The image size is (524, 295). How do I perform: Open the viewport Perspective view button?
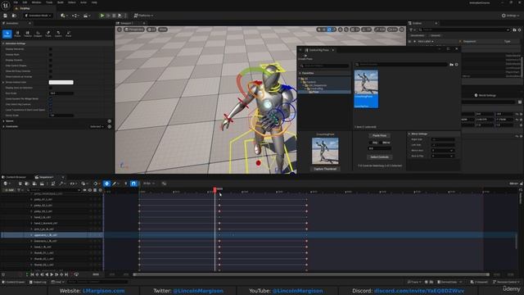pos(134,29)
